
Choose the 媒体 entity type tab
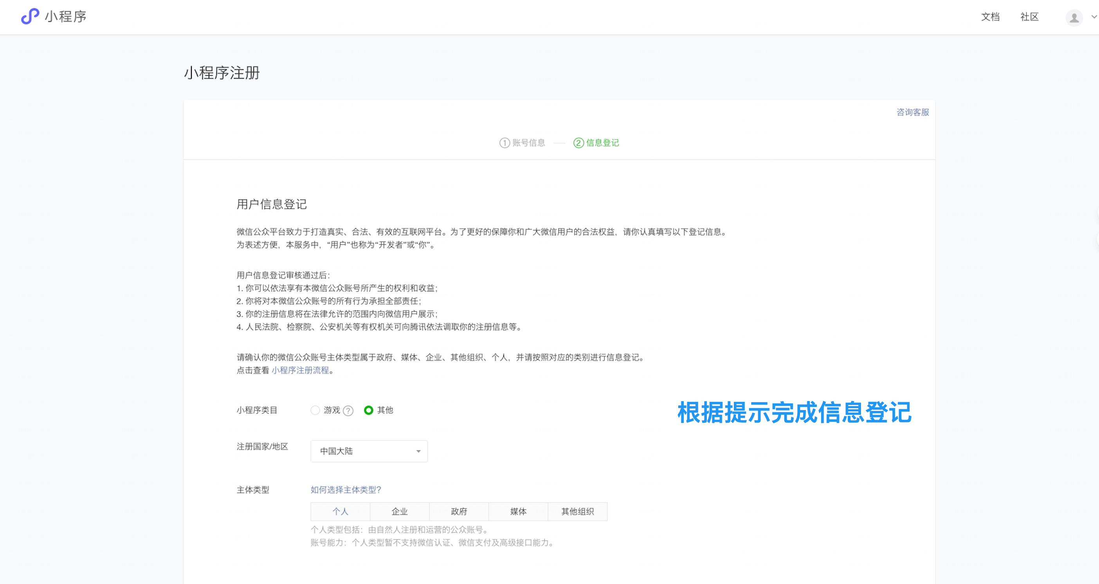pyautogui.click(x=518, y=511)
